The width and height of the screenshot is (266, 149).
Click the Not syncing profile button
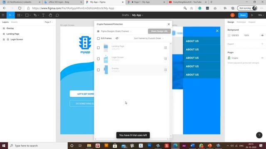point(247,8)
